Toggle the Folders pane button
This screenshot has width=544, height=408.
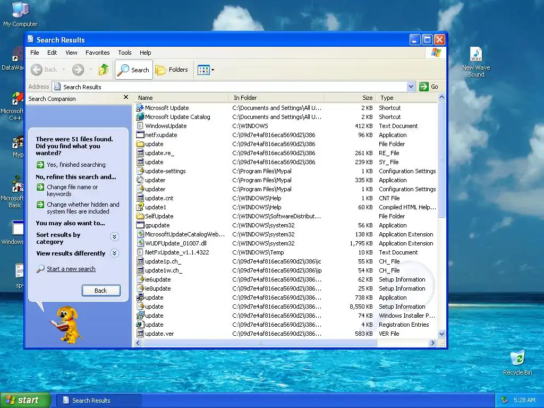(172, 70)
